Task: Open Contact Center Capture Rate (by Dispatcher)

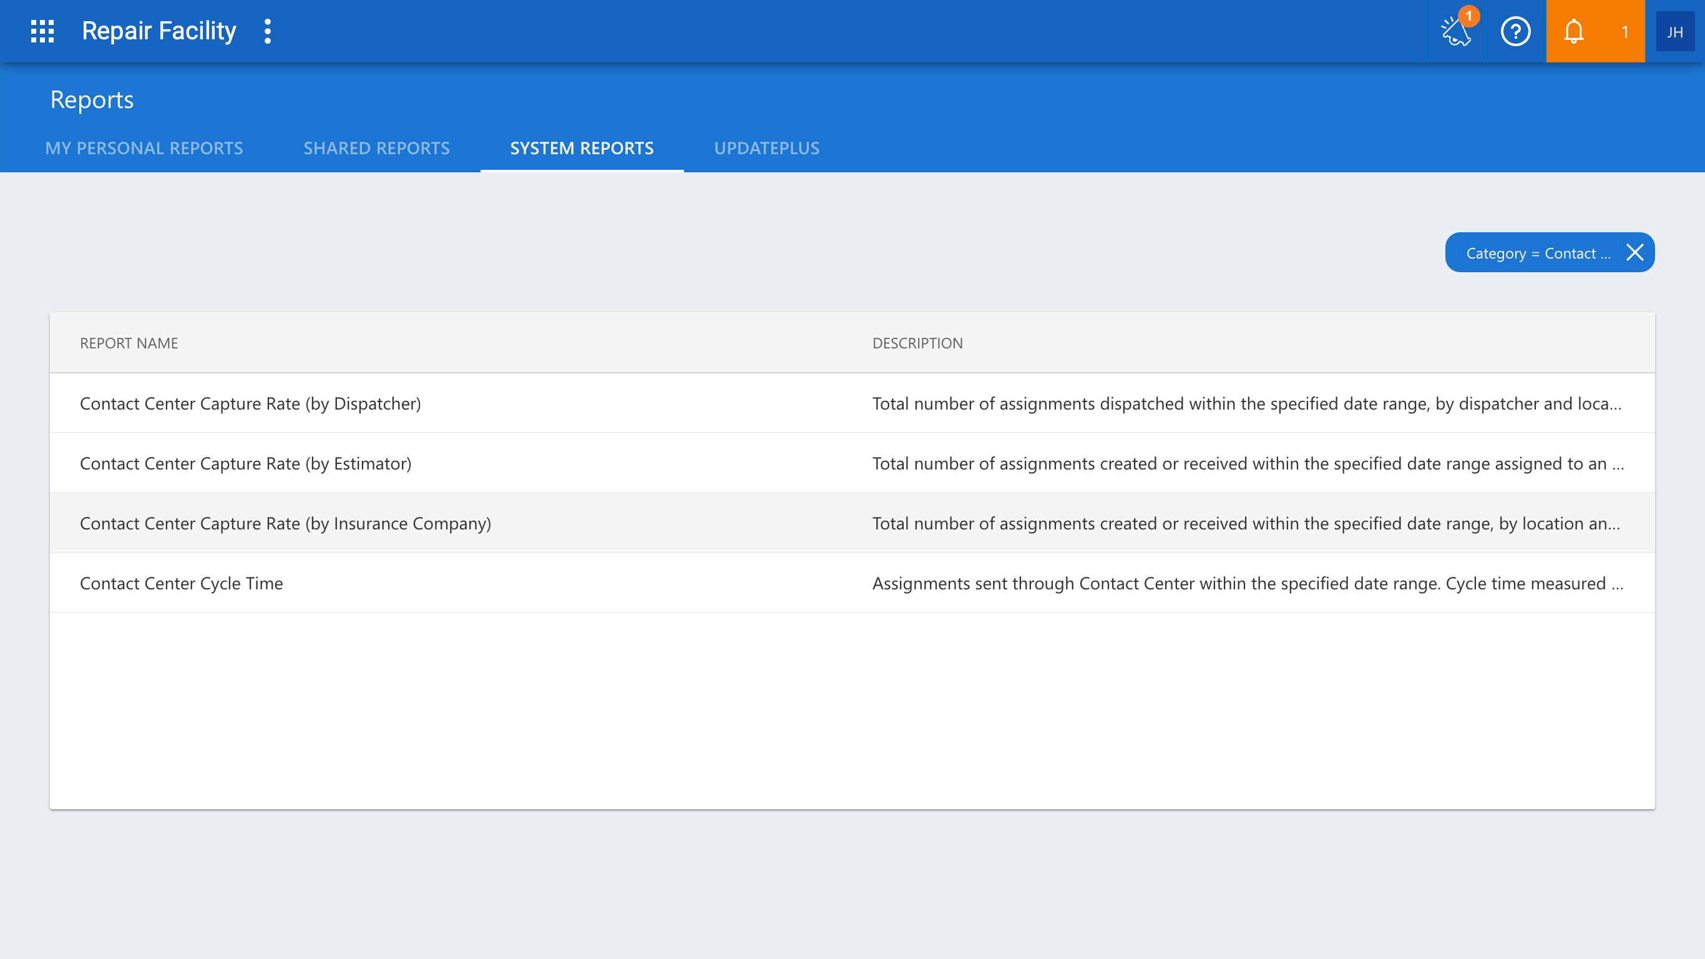Action: coord(250,403)
